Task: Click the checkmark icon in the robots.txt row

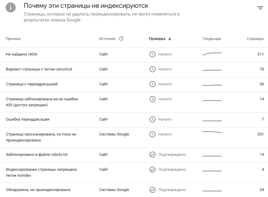Action: pos(152,155)
